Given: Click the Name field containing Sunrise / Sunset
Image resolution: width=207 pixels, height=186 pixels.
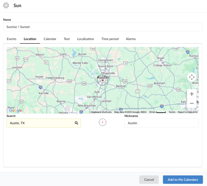Looking at the screenshot, I should click(x=102, y=27).
